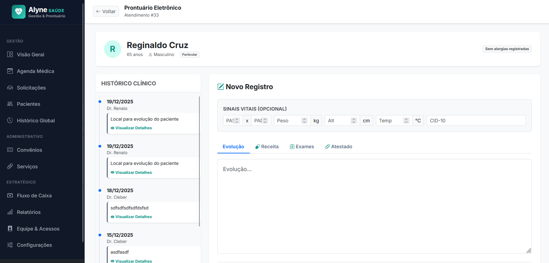Open Fluxo de Caixa page
Screen dimensions: 549x263
click(x=34, y=196)
